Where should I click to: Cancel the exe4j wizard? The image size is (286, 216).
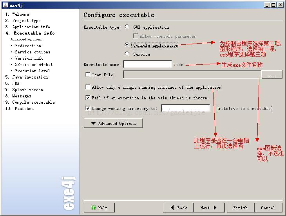pos(268,208)
